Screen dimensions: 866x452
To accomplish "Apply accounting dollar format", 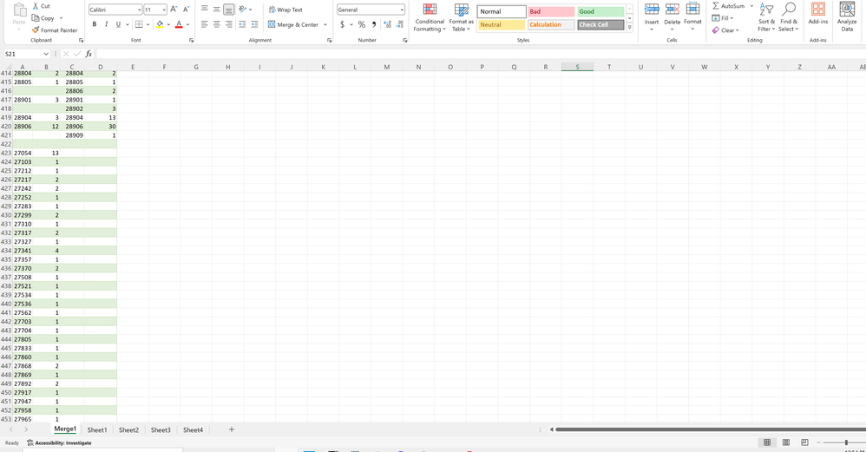I will (343, 24).
